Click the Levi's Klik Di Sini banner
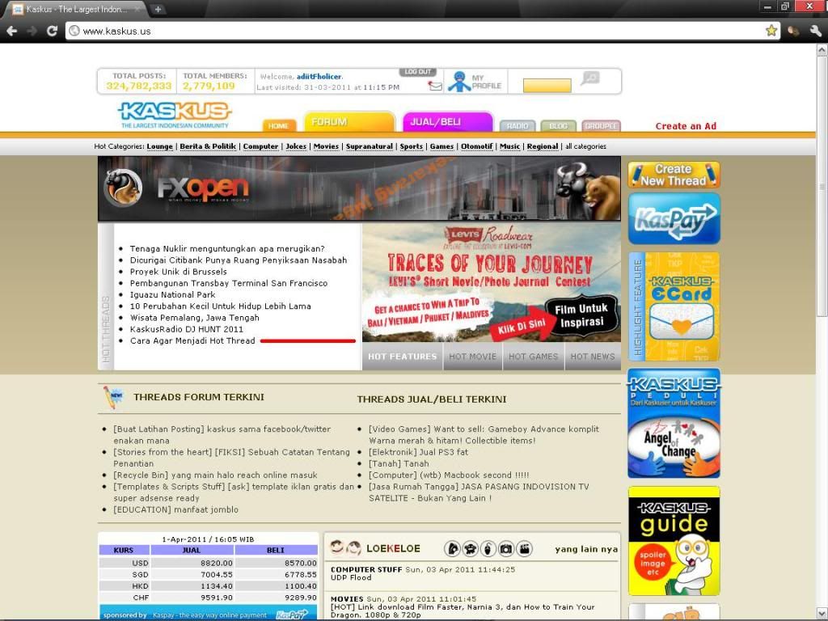 point(491,282)
